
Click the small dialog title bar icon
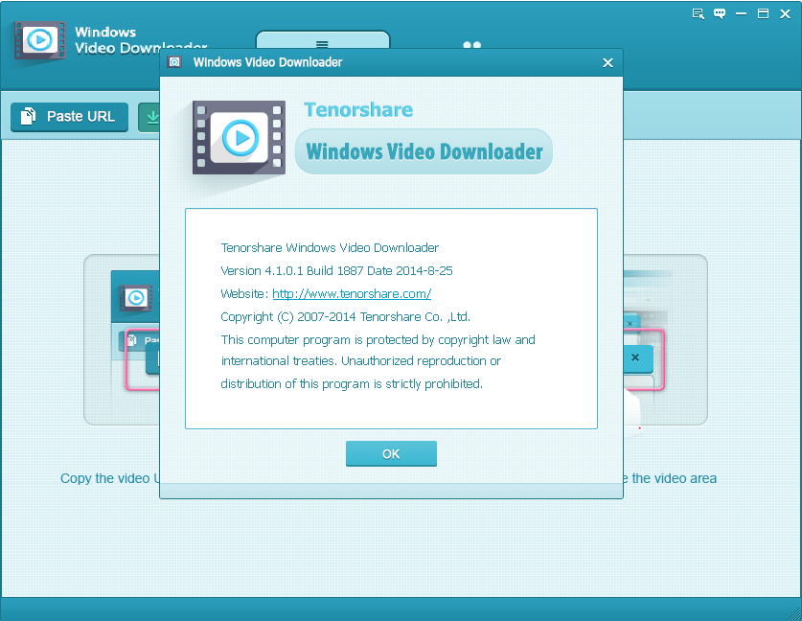point(174,62)
